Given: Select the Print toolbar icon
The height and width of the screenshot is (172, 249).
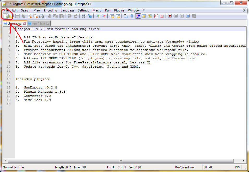Looking at the screenshot, I should [x=42, y=16].
